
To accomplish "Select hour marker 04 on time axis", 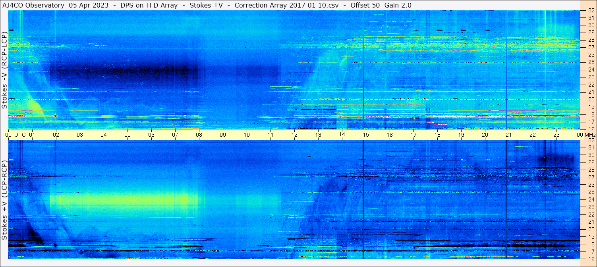I will 104,135.
